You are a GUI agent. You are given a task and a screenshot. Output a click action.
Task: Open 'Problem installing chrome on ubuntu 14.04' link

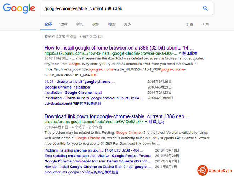(94, 150)
